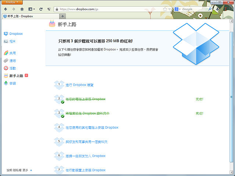Expand the bookmarks button dropdown arrow

(x=34, y=9)
